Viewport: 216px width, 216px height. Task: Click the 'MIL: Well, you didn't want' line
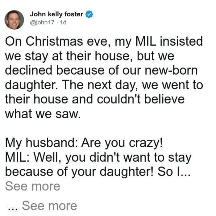tap(98, 158)
